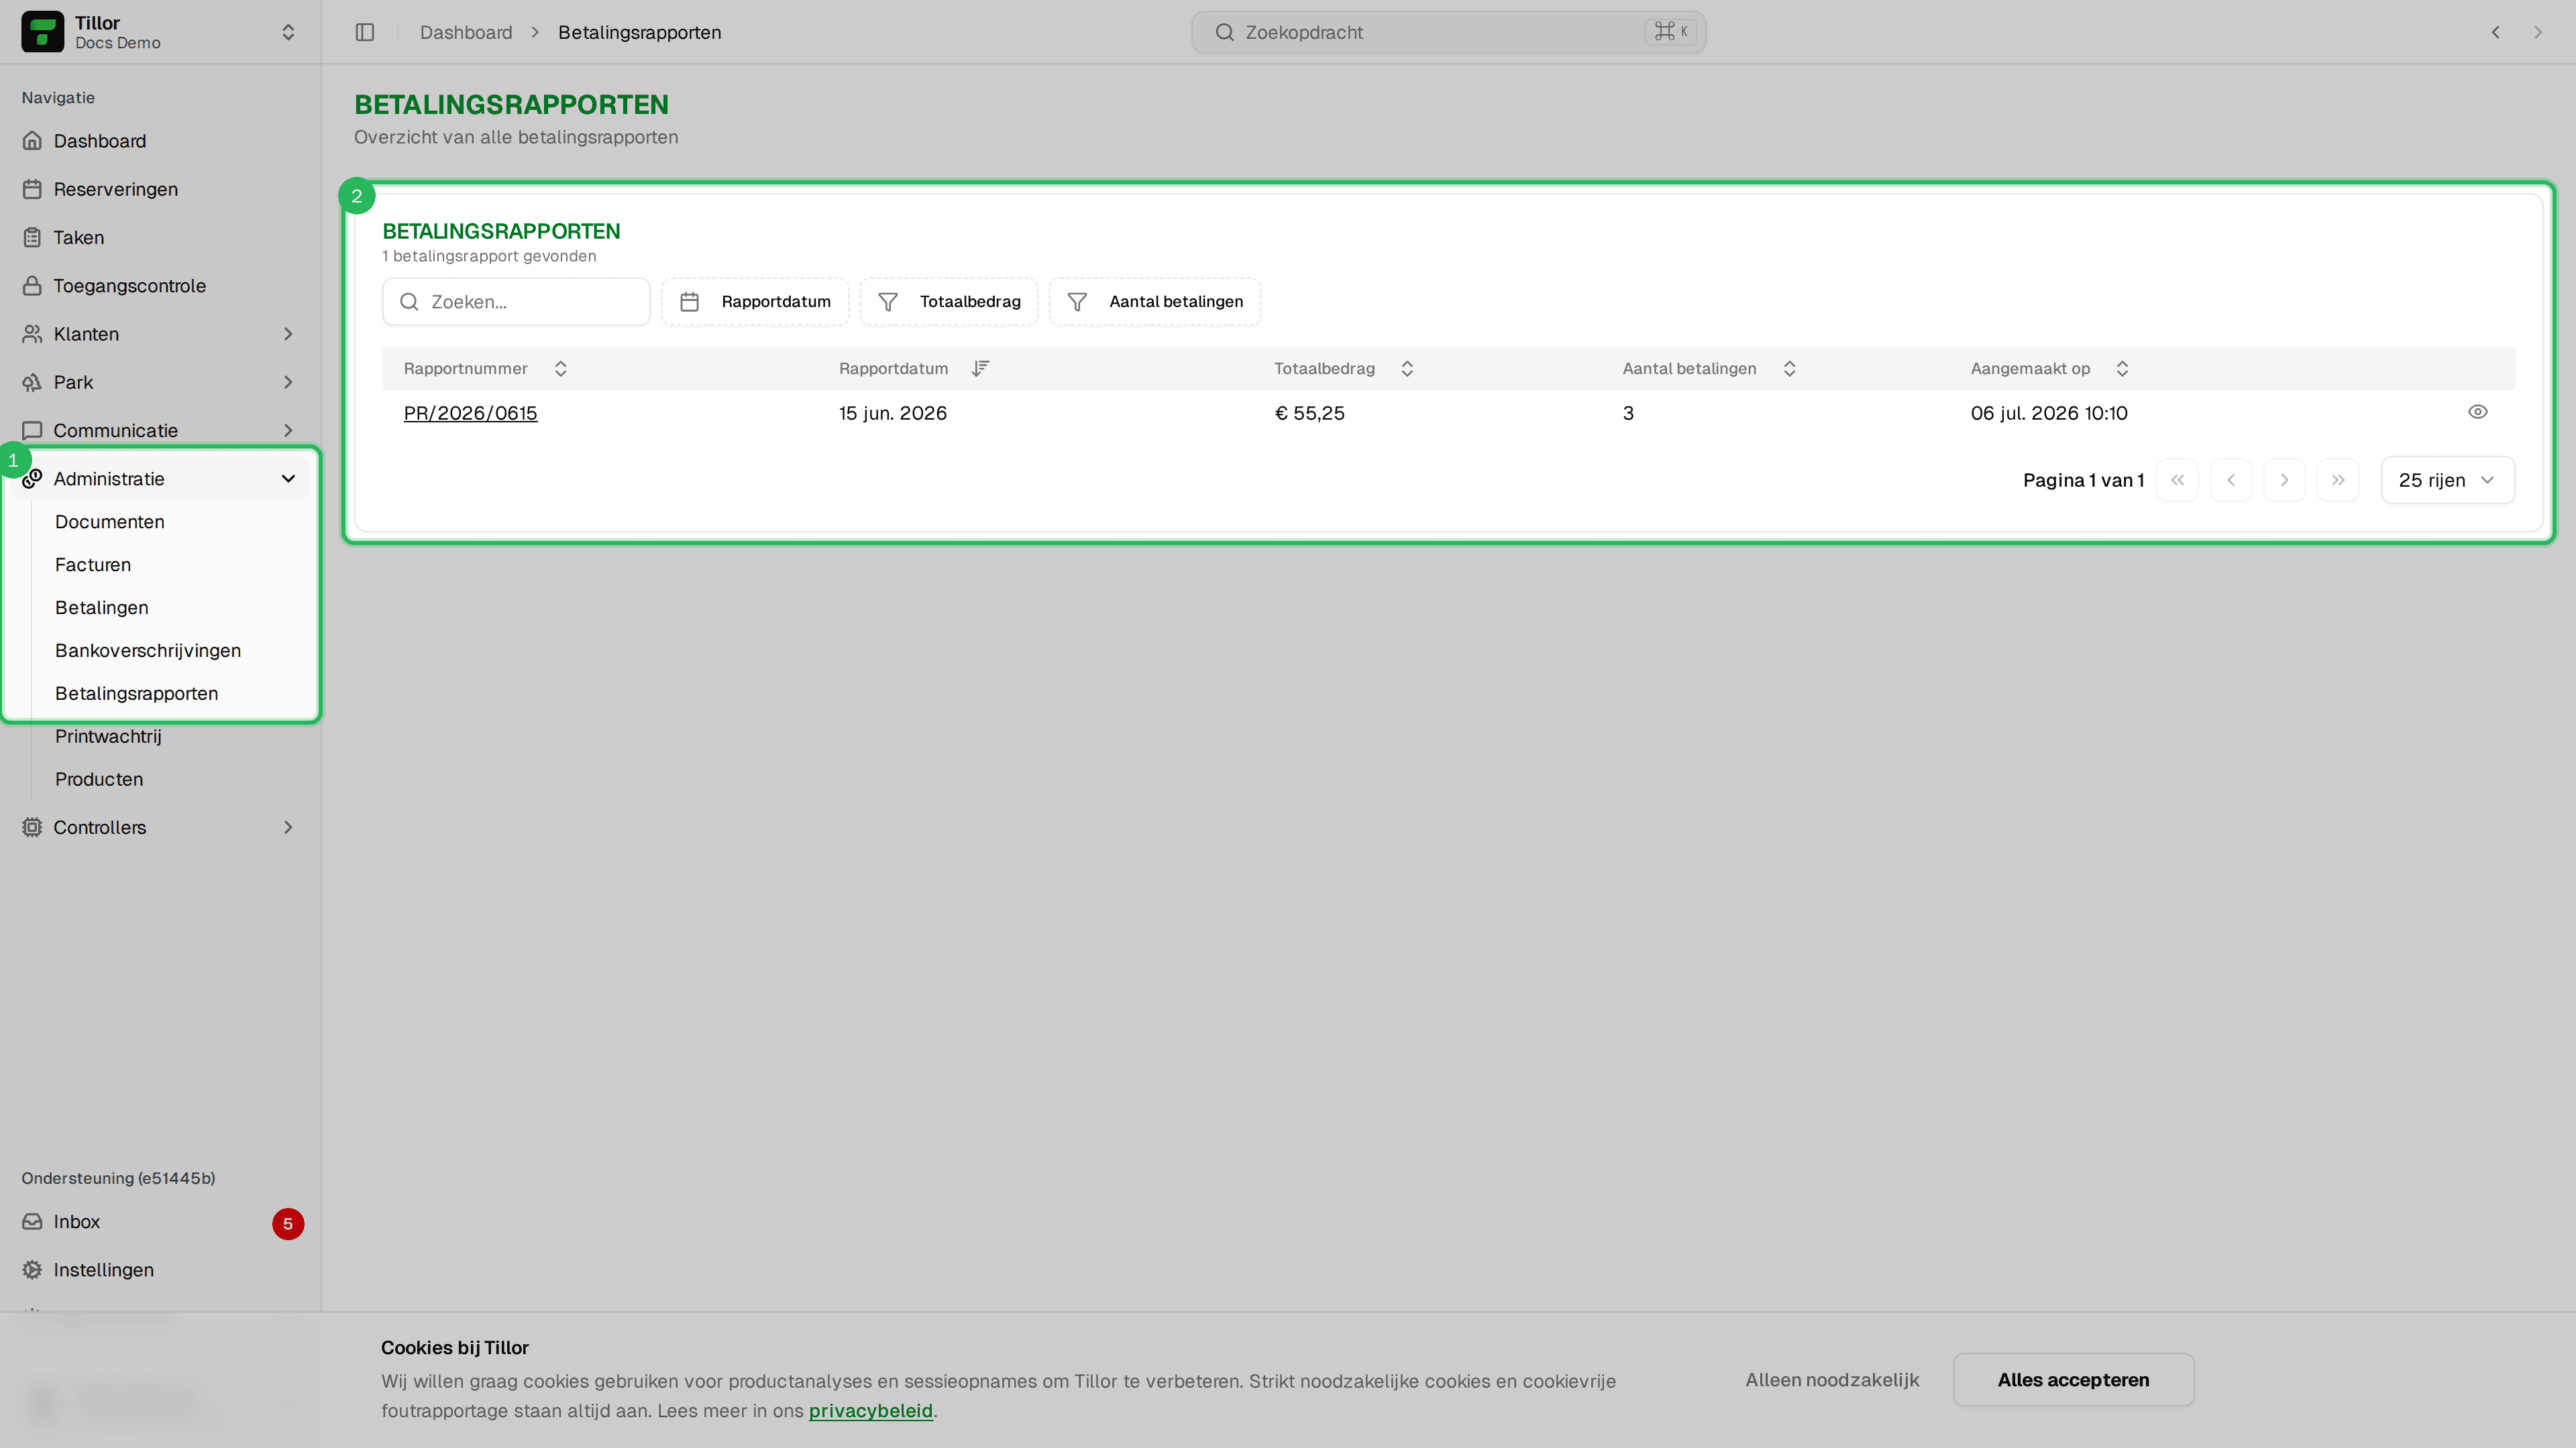Click the Tillor logo icon
2576x1448 pixels.
(x=42, y=32)
